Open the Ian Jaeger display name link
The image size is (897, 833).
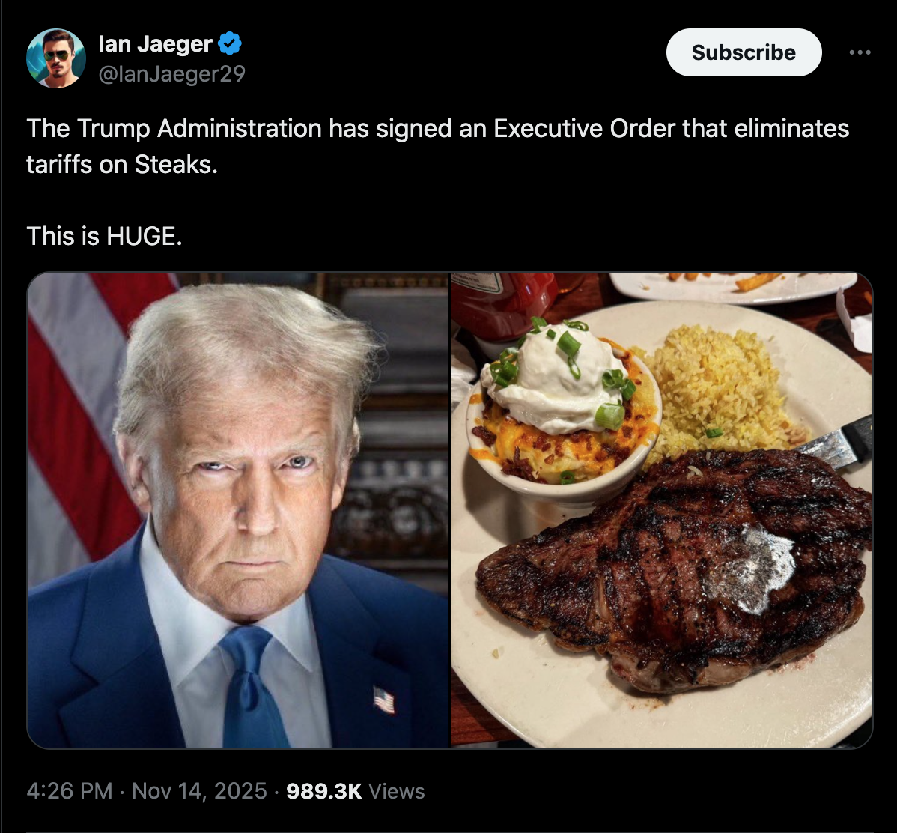tap(155, 44)
